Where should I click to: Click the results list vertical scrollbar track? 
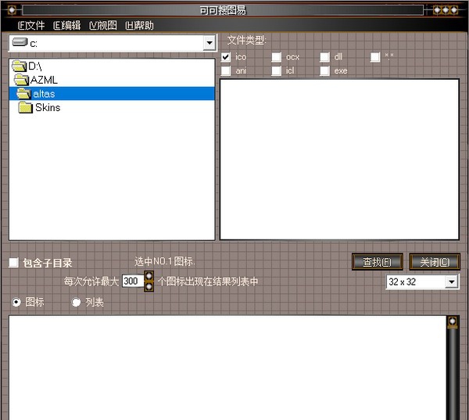[453, 374]
